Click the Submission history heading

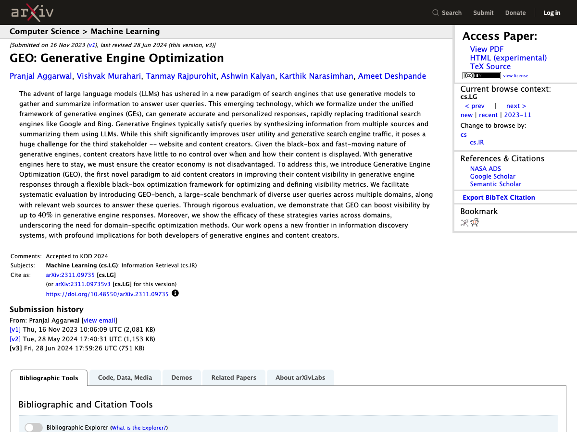point(47,309)
